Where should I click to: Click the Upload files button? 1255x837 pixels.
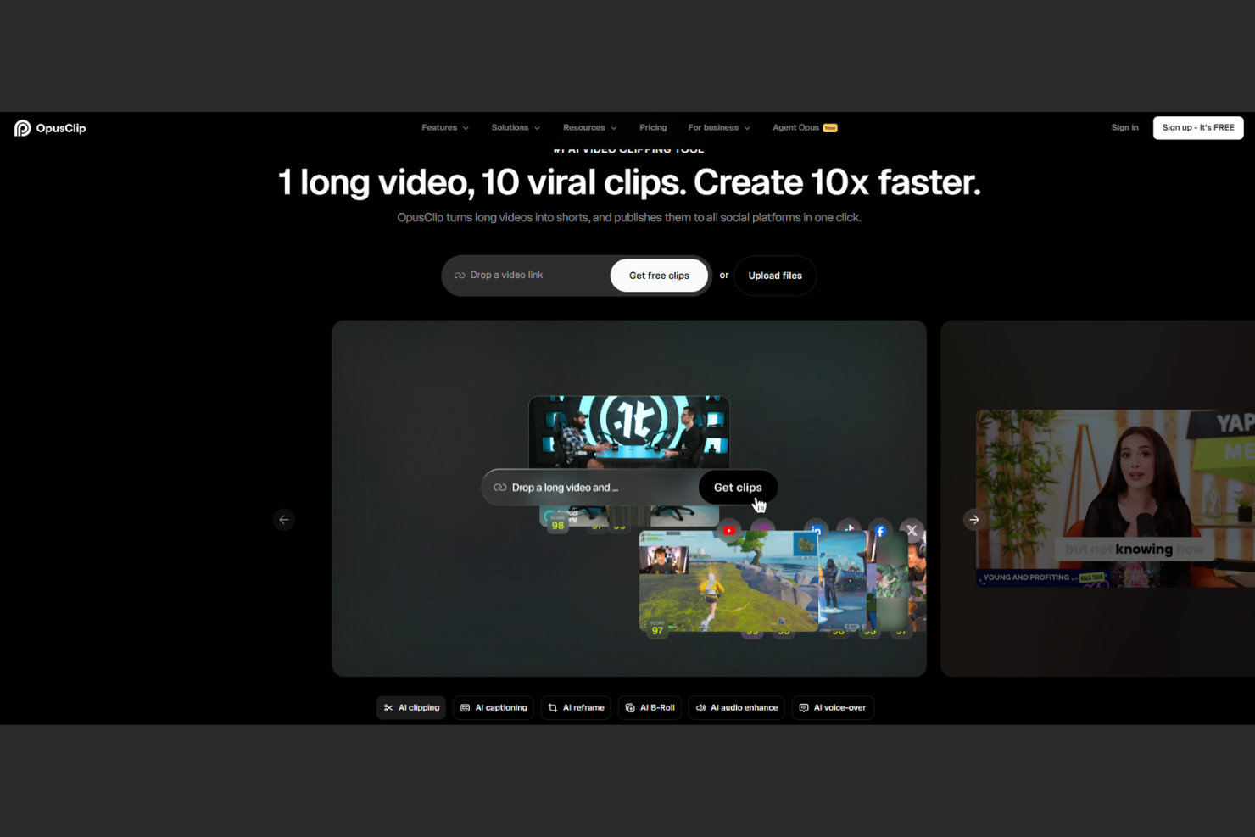774,275
